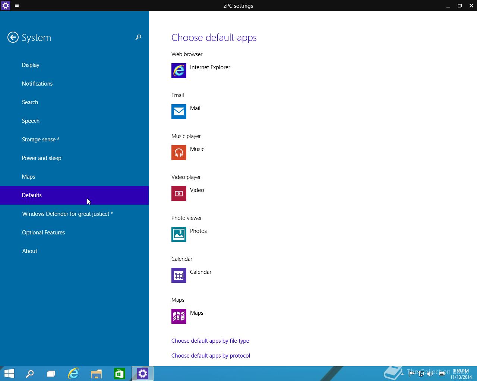
Task: Click the Choose default apps heading
Action: [x=214, y=38]
